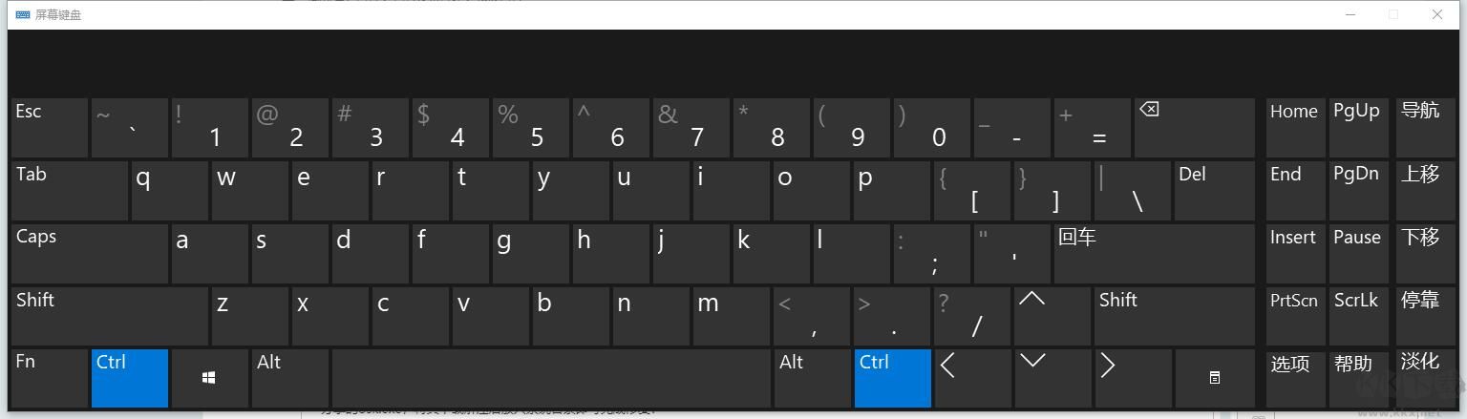Click the on-screen keyboard title icon
Image resolution: width=1467 pixels, height=419 pixels.
coord(23,14)
